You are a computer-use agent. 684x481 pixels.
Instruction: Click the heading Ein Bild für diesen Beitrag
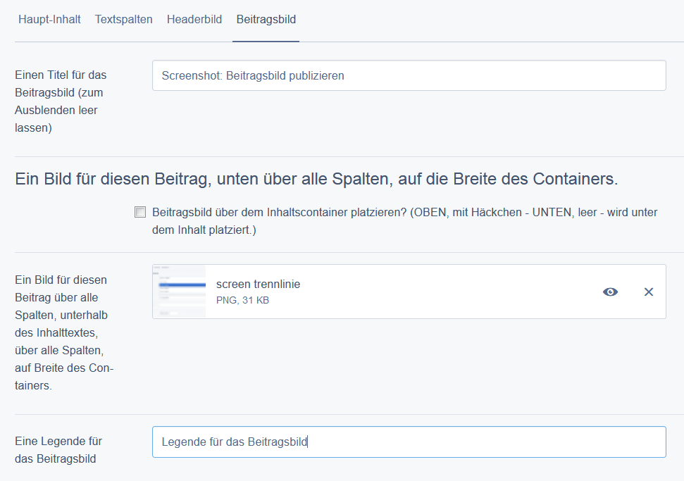click(316, 179)
